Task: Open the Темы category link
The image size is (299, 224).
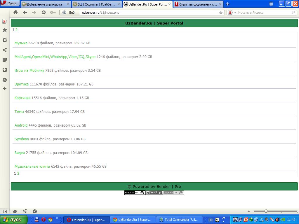Action: tap(19, 112)
